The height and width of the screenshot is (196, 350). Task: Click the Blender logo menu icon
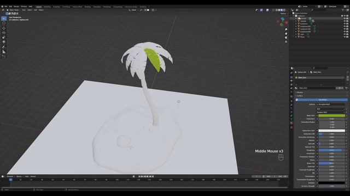2,7
